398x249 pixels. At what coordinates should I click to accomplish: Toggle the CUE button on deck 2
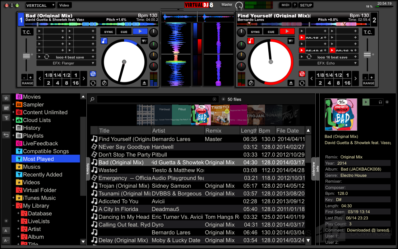pyautogui.click(x=271, y=32)
